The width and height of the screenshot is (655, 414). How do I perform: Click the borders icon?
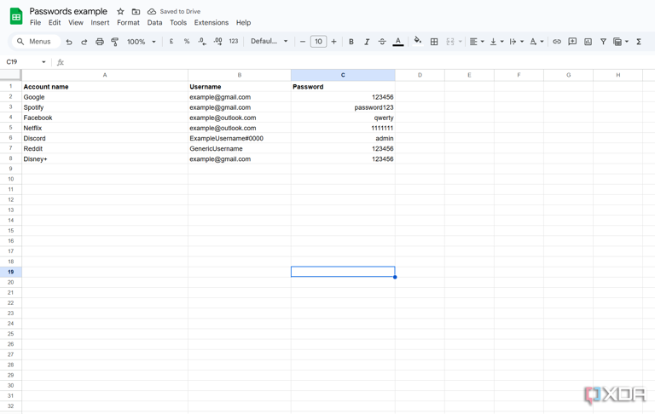click(434, 42)
